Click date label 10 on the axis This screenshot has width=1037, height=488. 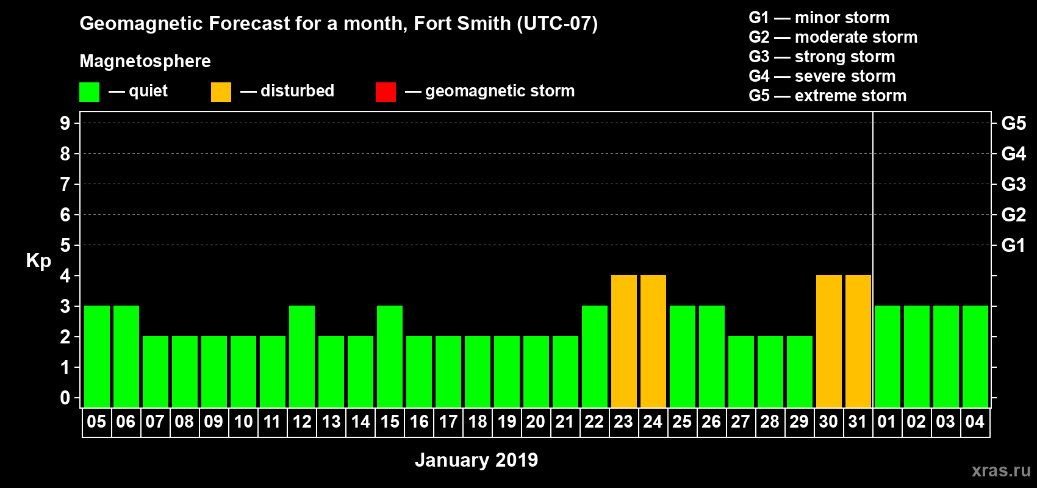point(243,422)
